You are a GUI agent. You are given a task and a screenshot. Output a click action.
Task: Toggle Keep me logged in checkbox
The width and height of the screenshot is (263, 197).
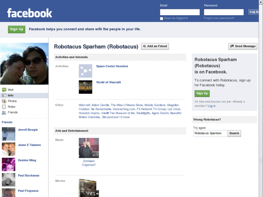[x=161, y=18]
